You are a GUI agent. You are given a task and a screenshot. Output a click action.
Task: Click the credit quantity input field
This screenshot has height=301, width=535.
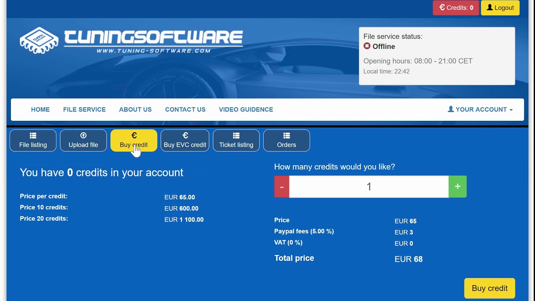[369, 187]
